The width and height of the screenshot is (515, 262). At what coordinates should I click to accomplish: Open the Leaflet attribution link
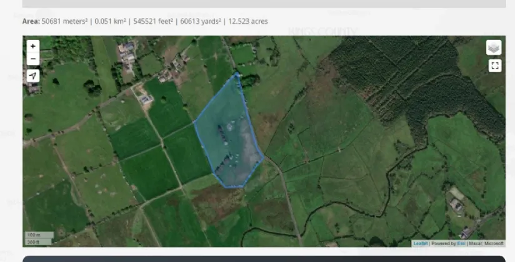pos(420,243)
